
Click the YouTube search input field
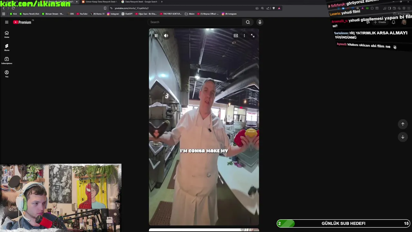point(195,22)
